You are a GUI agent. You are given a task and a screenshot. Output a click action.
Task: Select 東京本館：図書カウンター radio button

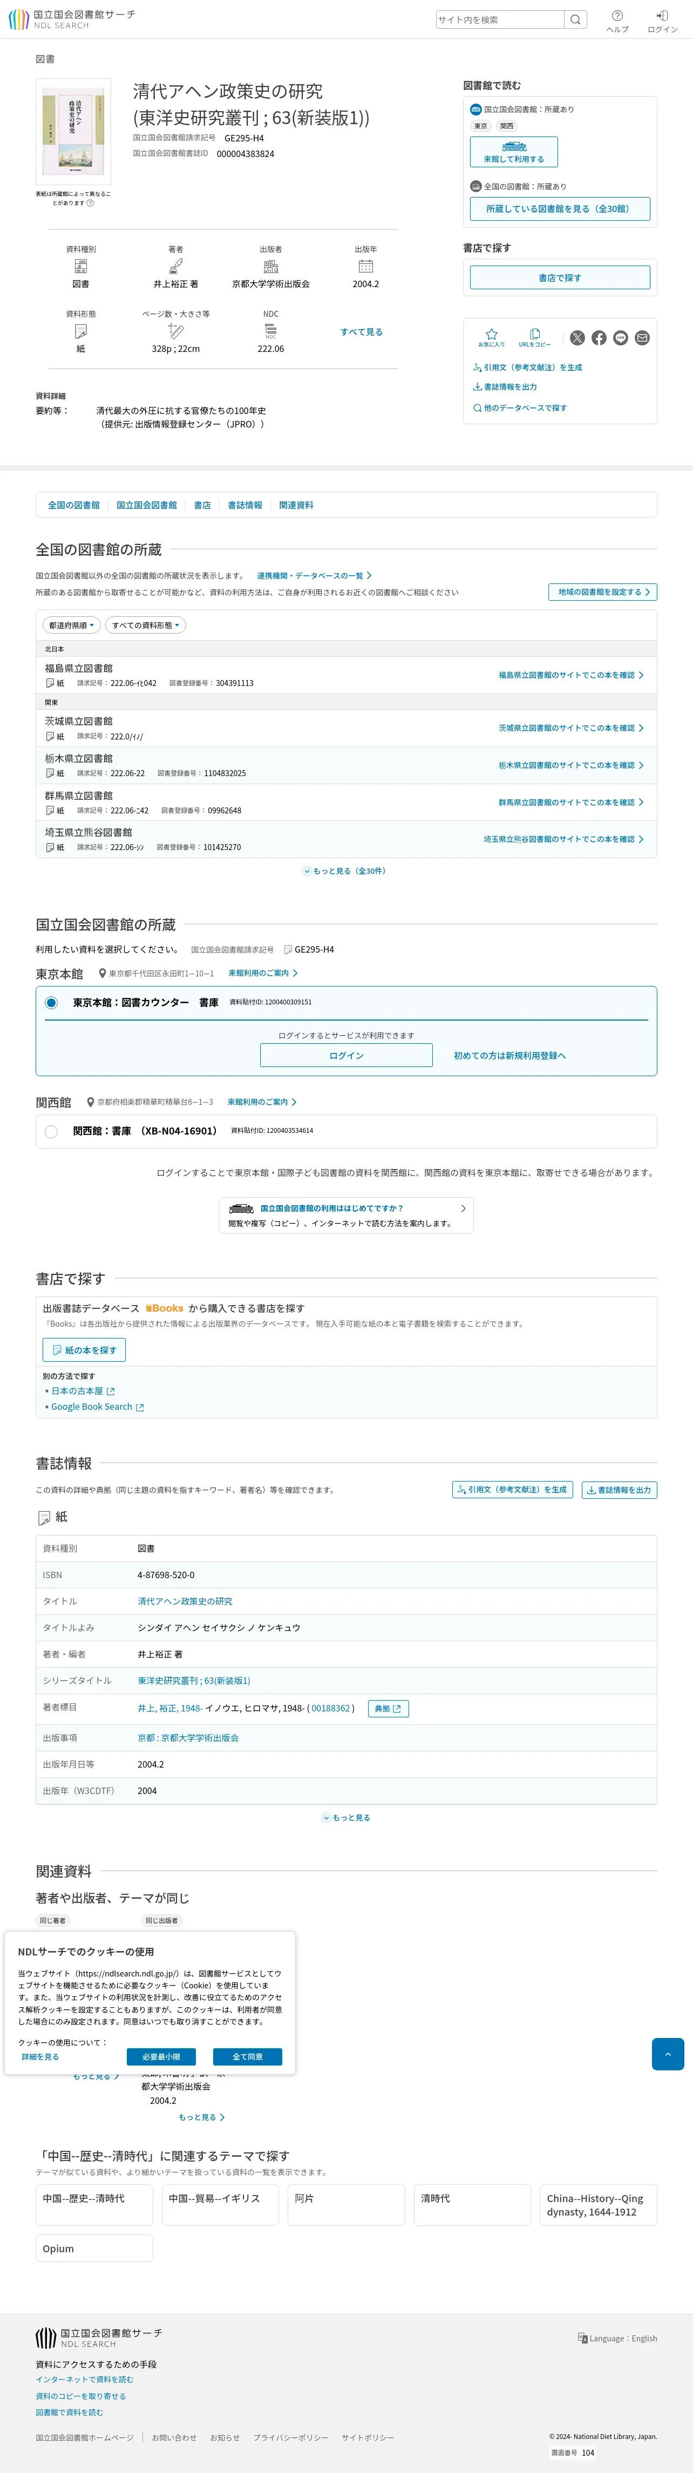tap(51, 1002)
